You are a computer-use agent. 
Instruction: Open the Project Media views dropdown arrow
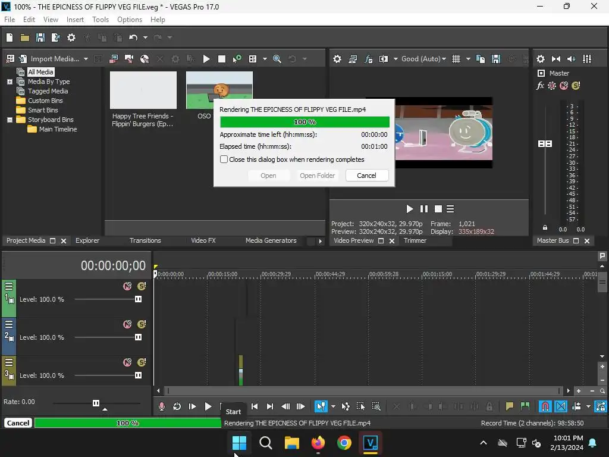tap(265, 59)
